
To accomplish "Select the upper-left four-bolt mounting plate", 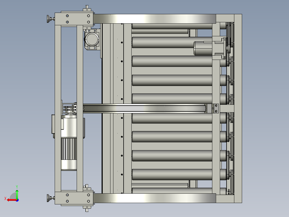I will tap(74, 19).
